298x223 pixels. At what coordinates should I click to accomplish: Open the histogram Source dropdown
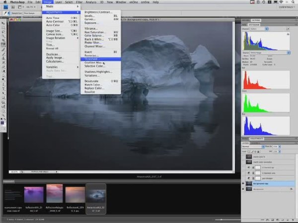coord(270,53)
